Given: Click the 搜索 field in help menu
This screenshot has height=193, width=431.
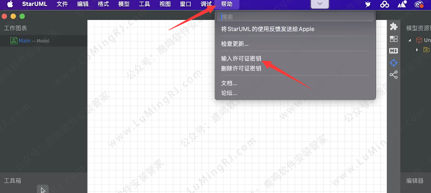Looking at the screenshot, I should point(295,17).
